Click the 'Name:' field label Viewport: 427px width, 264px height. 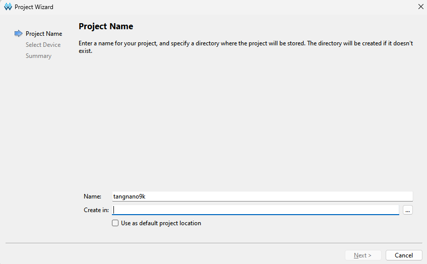[x=92, y=196]
